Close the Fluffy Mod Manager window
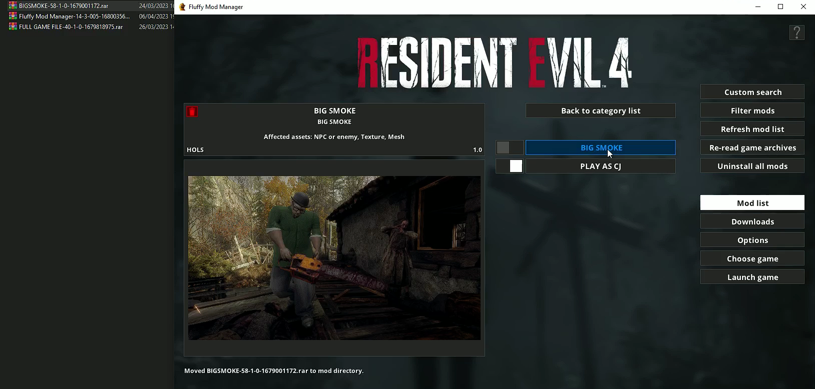 point(803,6)
